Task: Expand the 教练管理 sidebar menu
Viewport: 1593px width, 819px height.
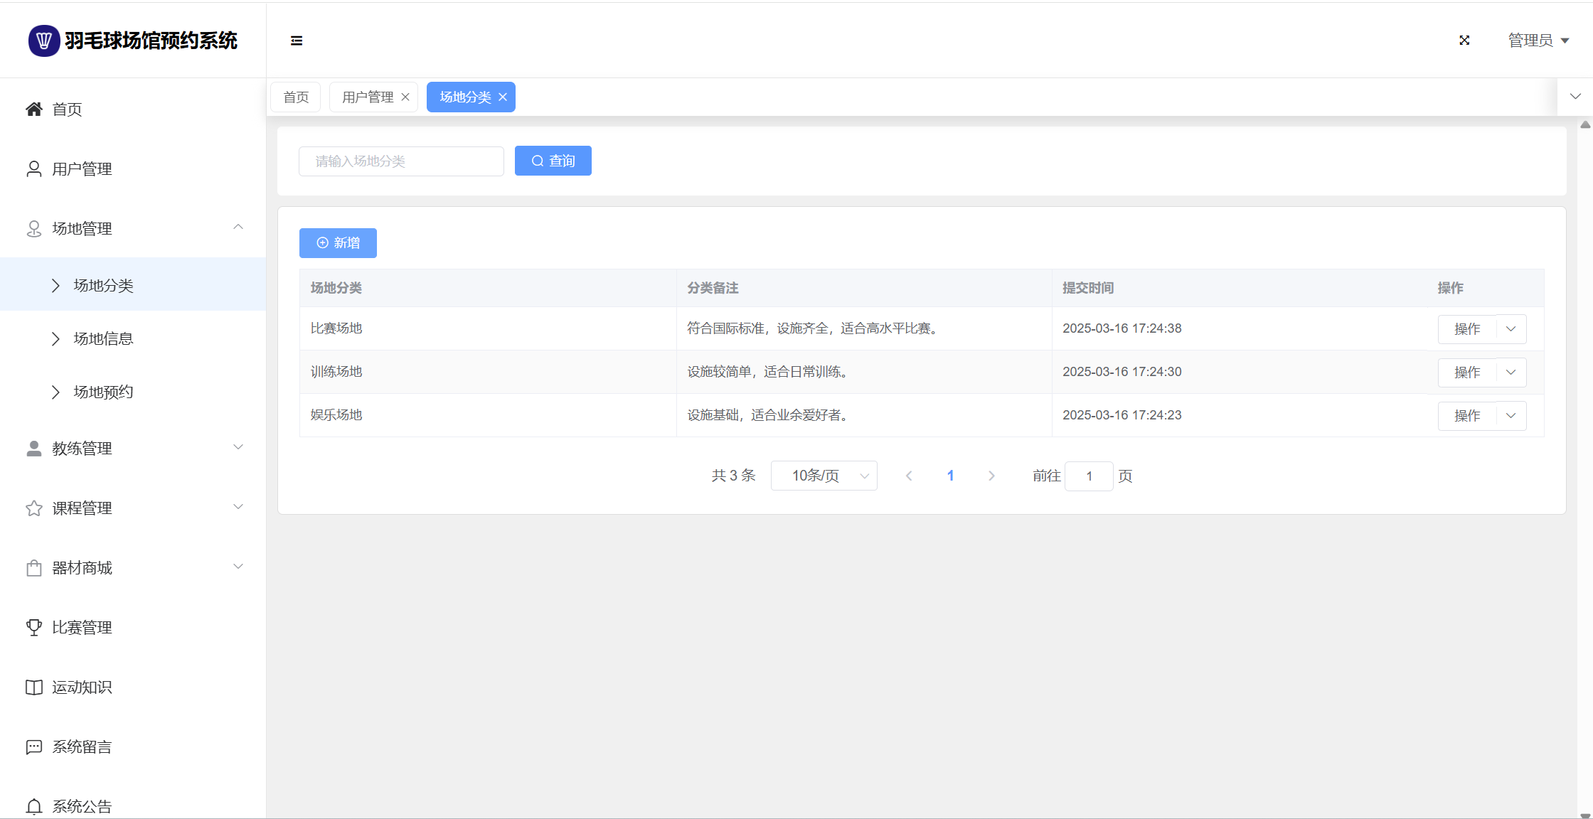Action: 238,447
